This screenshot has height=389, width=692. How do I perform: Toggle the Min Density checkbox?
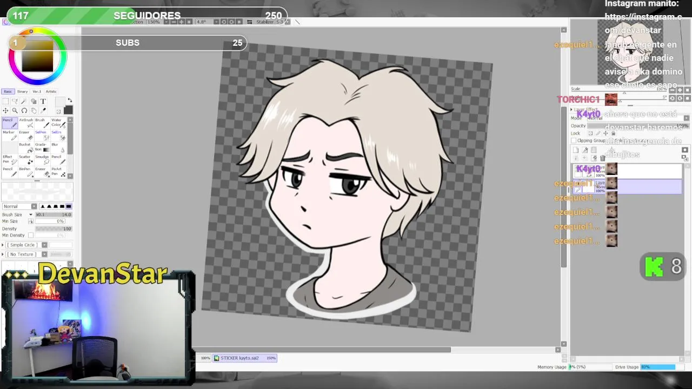point(31,236)
